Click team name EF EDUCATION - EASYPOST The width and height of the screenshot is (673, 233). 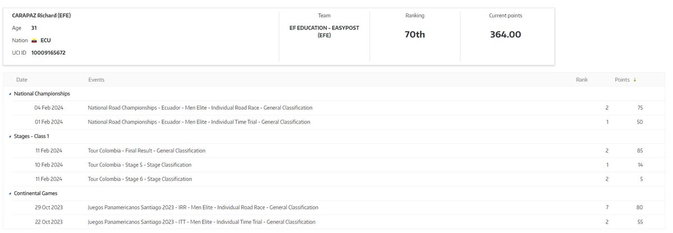[x=324, y=31]
